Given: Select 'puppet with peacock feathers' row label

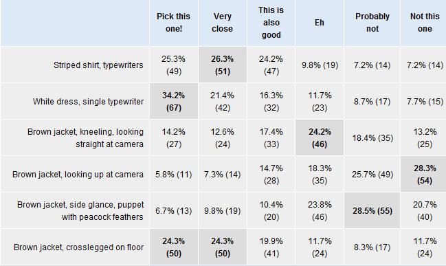Looking at the screenshot, I should point(80,211).
